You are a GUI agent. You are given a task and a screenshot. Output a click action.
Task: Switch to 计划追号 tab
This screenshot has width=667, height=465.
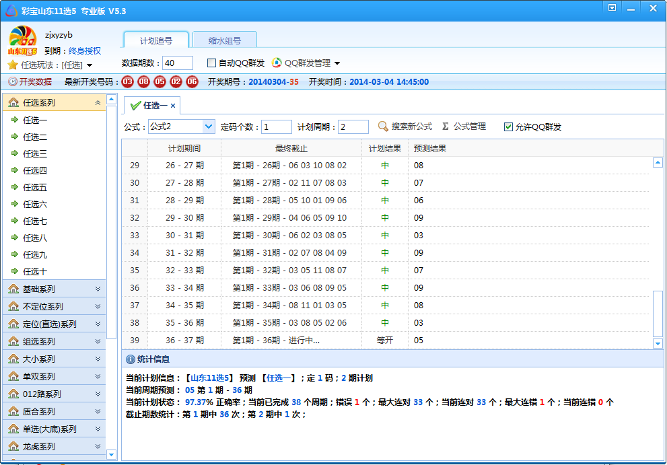[x=156, y=40]
